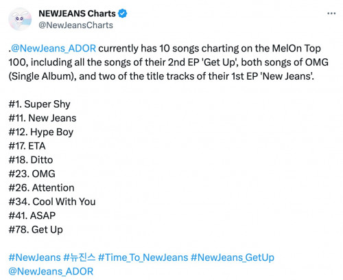Select the '#12. Hype Boy' line
The width and height of the screenshot is (343, 280).
(41, 132)
